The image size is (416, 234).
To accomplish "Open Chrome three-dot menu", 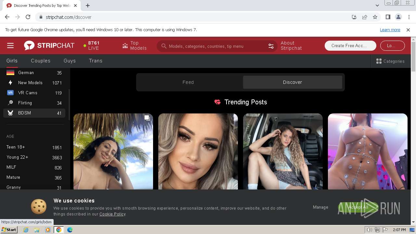I will pos(408,17).
